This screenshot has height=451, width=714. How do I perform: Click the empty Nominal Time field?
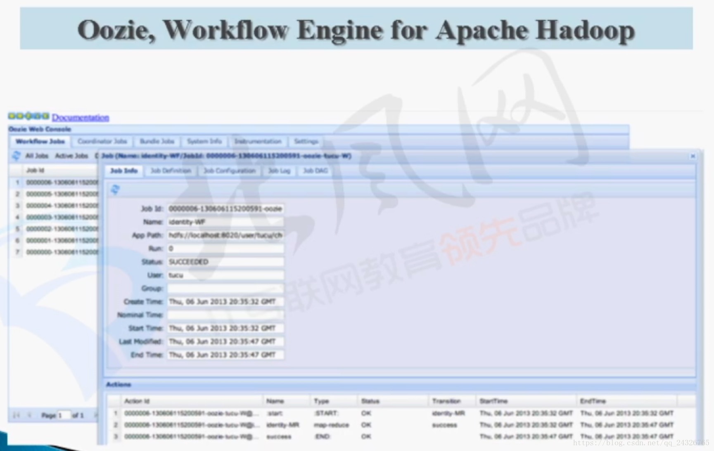point(225,315)
